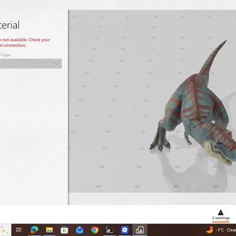
Task: Open Microsoft Store from the taskbar
Action: [64, 230]
